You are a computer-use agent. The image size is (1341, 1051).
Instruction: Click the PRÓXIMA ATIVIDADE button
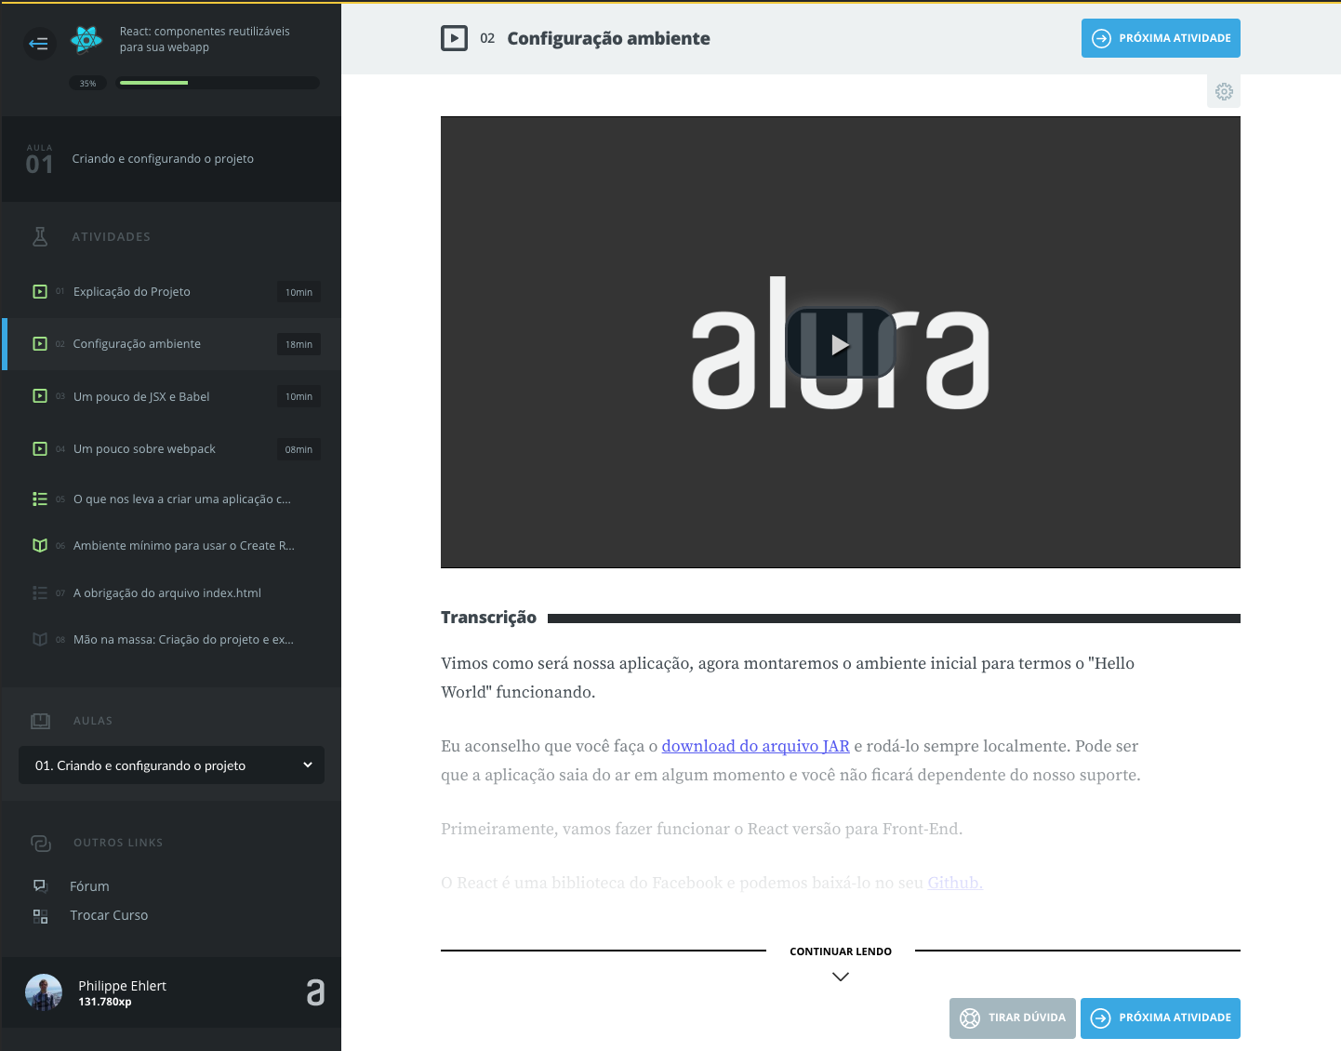[1161, 38]
